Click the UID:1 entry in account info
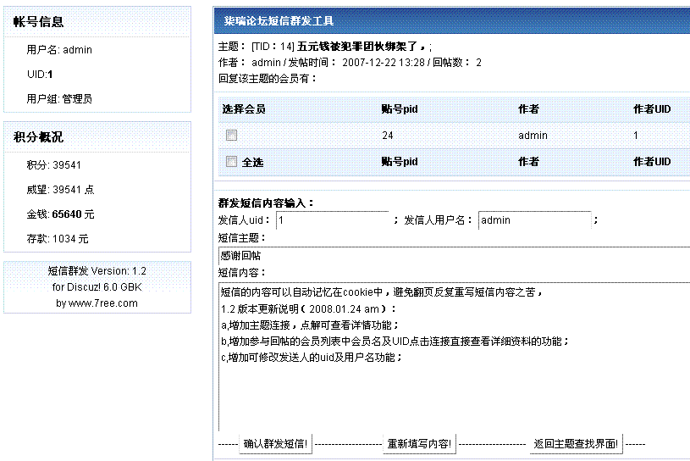This screenshot has height=461, width=690. (x=40, y=75)
